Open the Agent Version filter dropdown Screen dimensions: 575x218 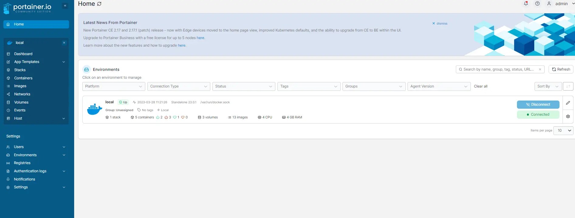[439, 86]
